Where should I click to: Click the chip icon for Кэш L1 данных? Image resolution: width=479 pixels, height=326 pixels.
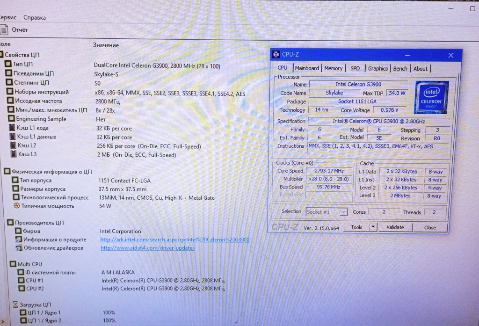coord(13,136)
